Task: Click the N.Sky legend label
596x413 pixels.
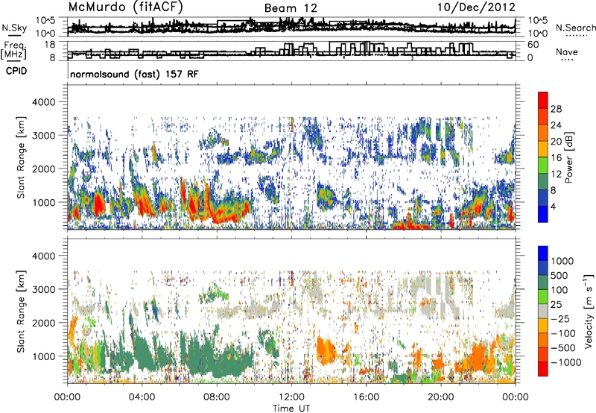Action: (x=14, y=28)
